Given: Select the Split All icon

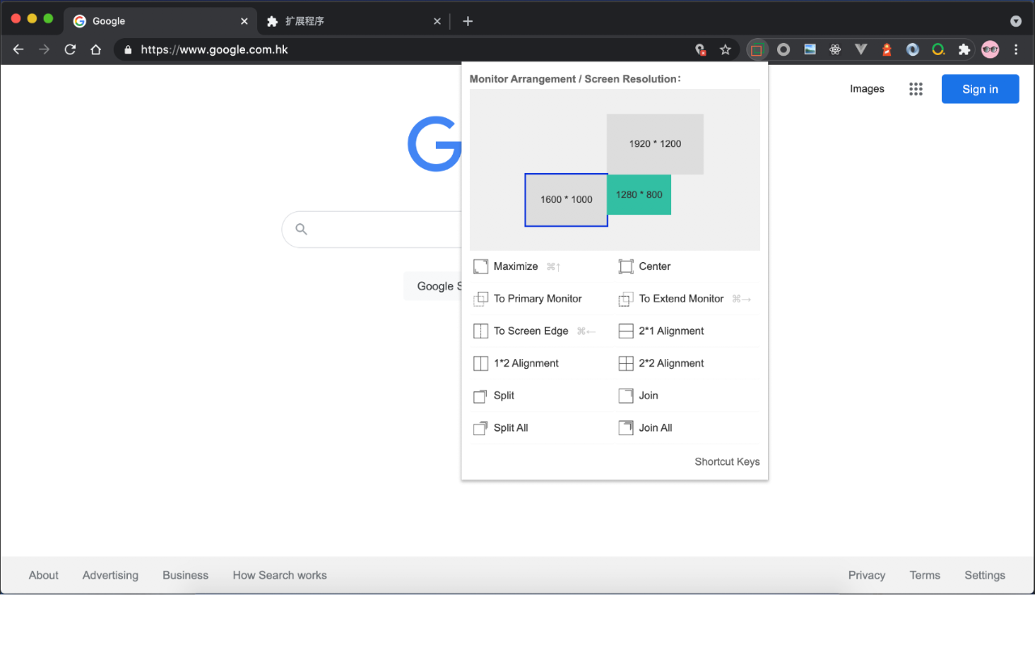Looking at the screenshot, I should tap(480, 428).
